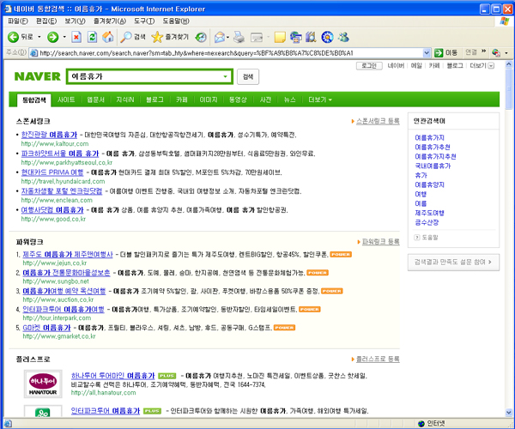Click the Edit page toolbar icon
Screen dimensions: 515x429
[x=257, y=38]
